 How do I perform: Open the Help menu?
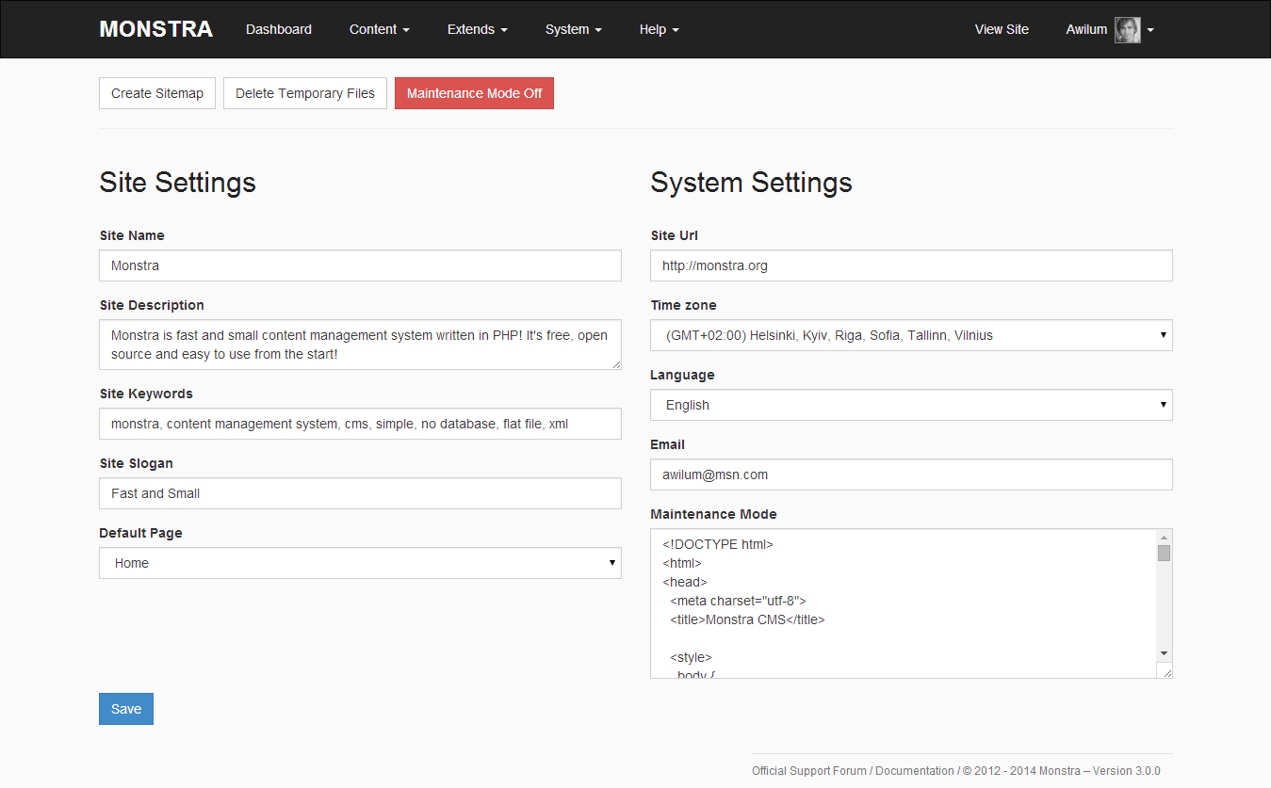pyautogui.click(x=659, y=29)
